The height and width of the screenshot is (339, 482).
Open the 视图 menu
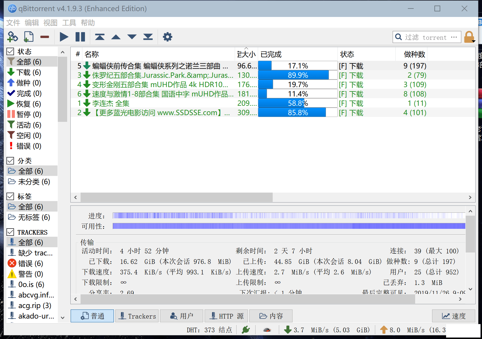pos(51,23)
